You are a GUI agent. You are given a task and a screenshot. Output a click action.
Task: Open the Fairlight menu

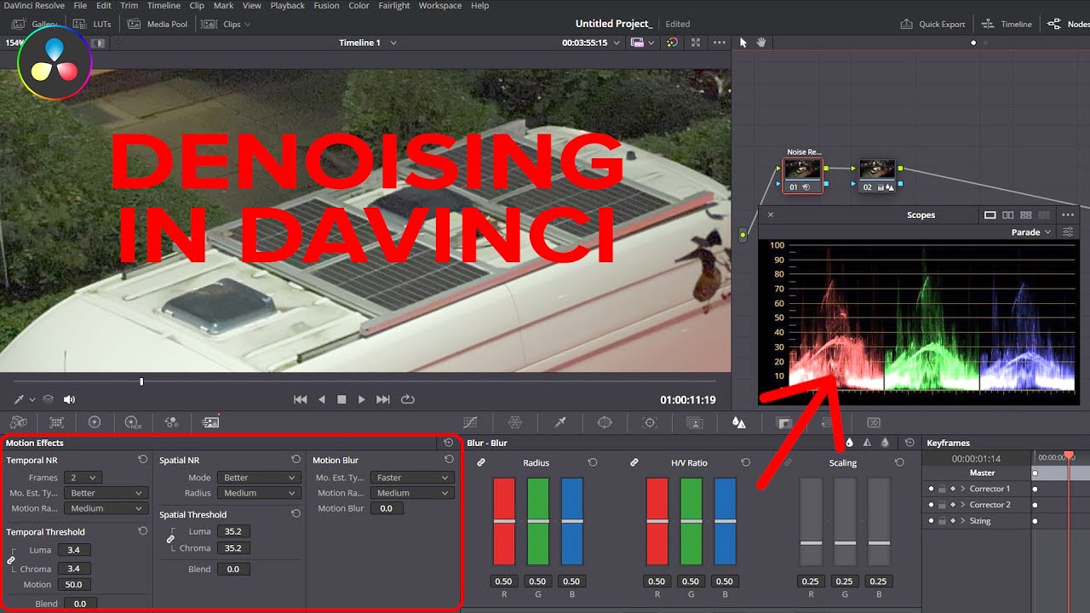coord(394,5)
